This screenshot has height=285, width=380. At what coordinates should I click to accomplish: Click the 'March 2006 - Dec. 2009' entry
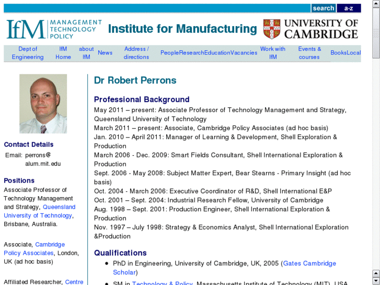click(x=218, y=159)
